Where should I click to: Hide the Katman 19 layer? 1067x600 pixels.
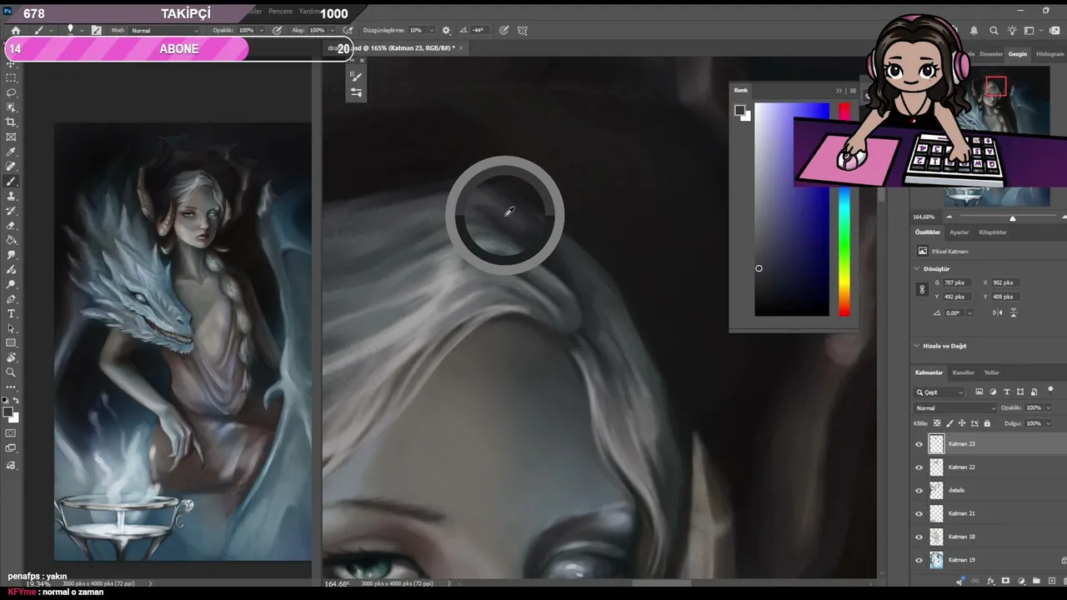click(919, 561)
